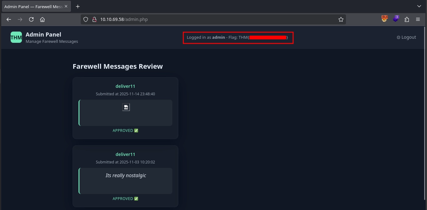
Task: Click the first deliver11 username heading
Action: pos(125,86)
